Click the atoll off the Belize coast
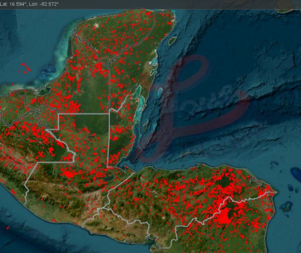301x253 pixels. pos(161,93)
